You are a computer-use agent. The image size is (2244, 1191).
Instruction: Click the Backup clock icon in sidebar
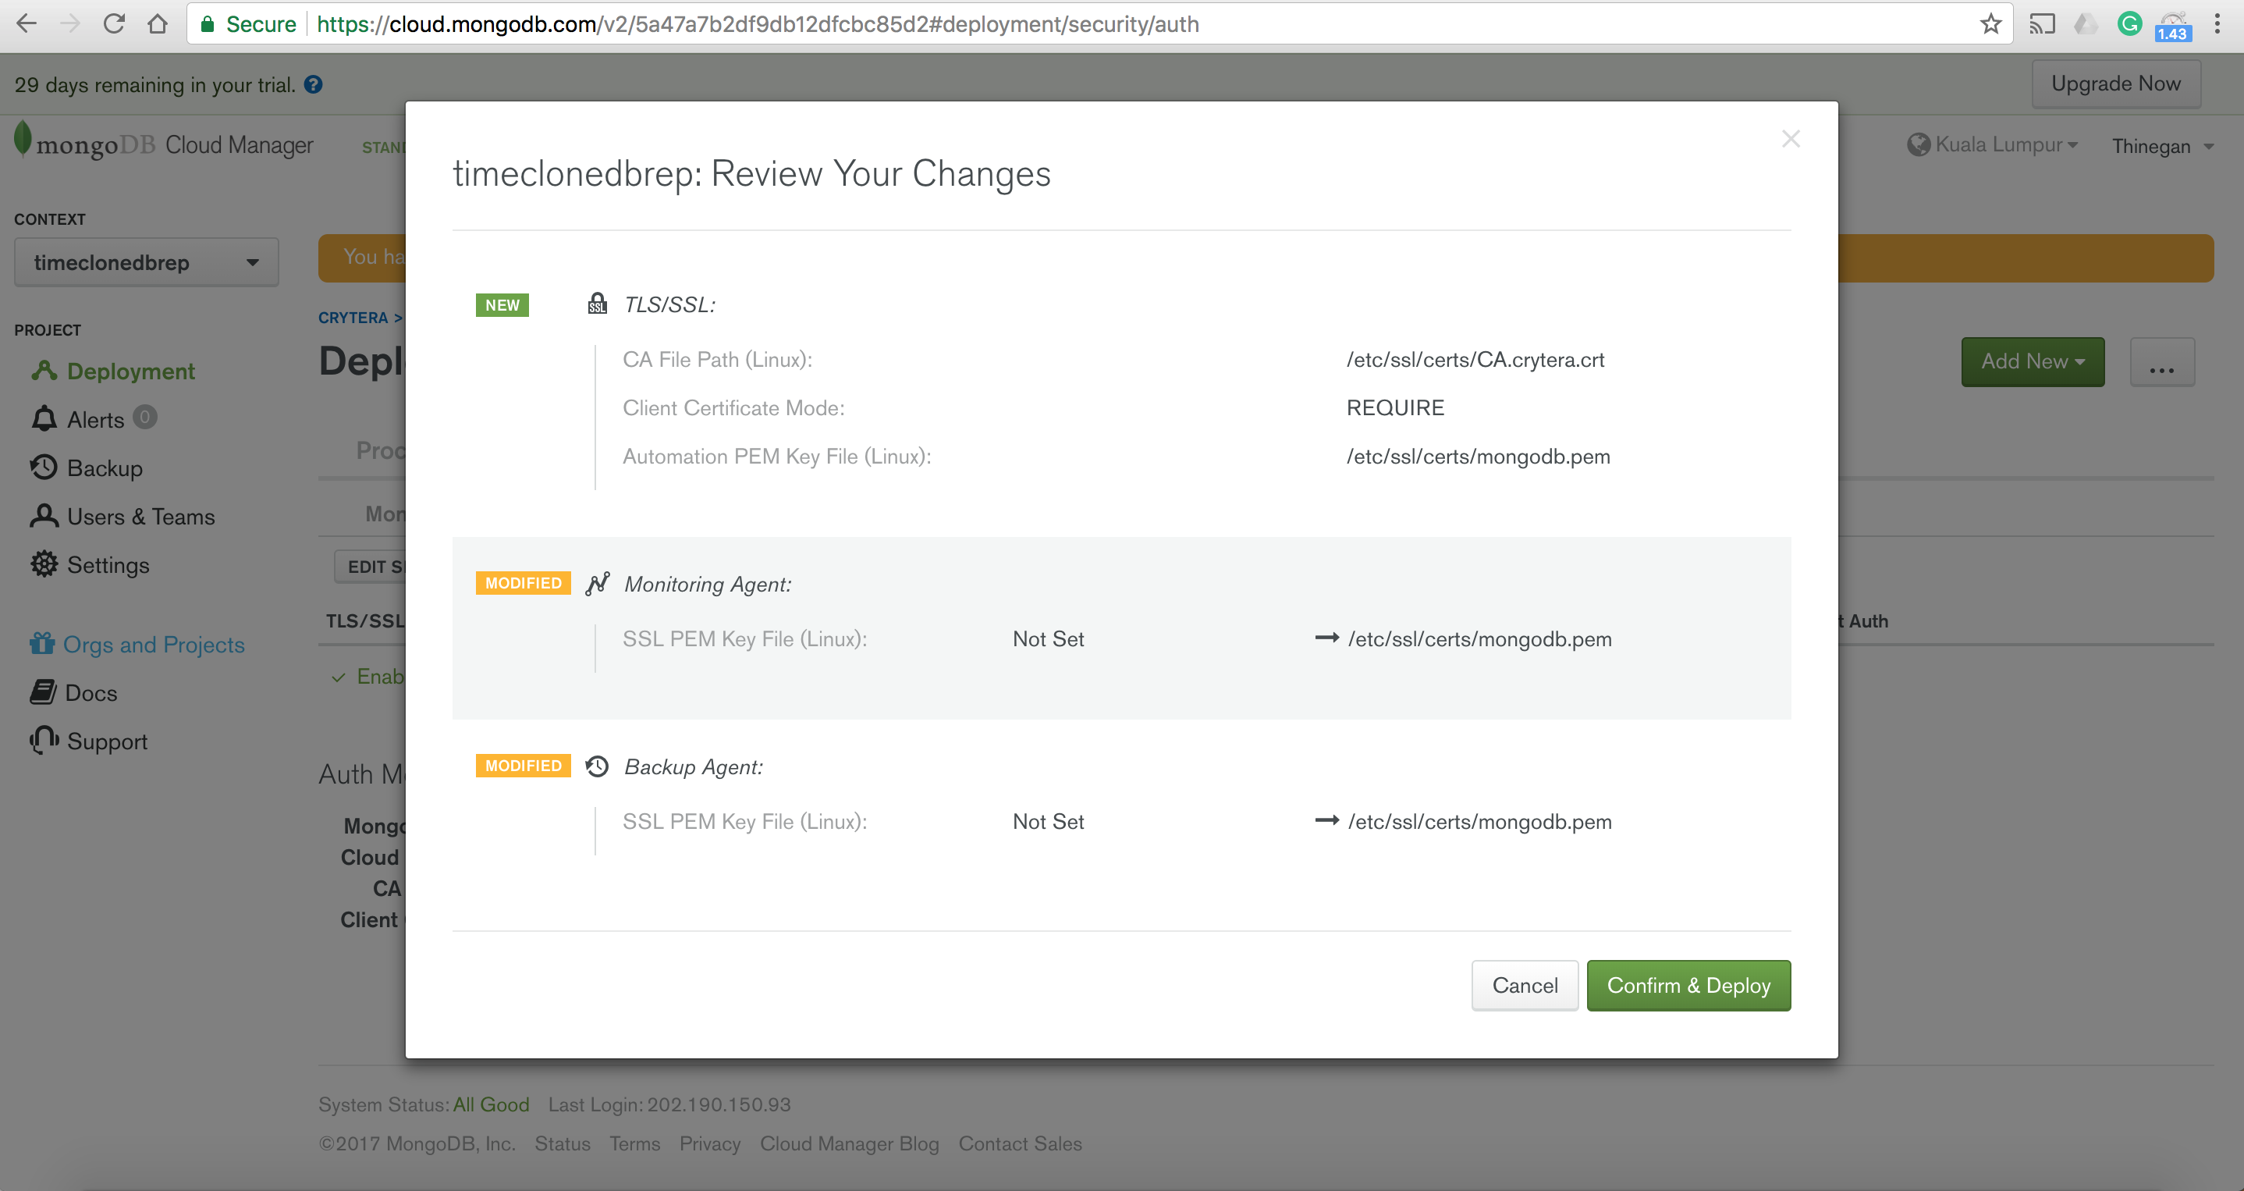[44, 468]
